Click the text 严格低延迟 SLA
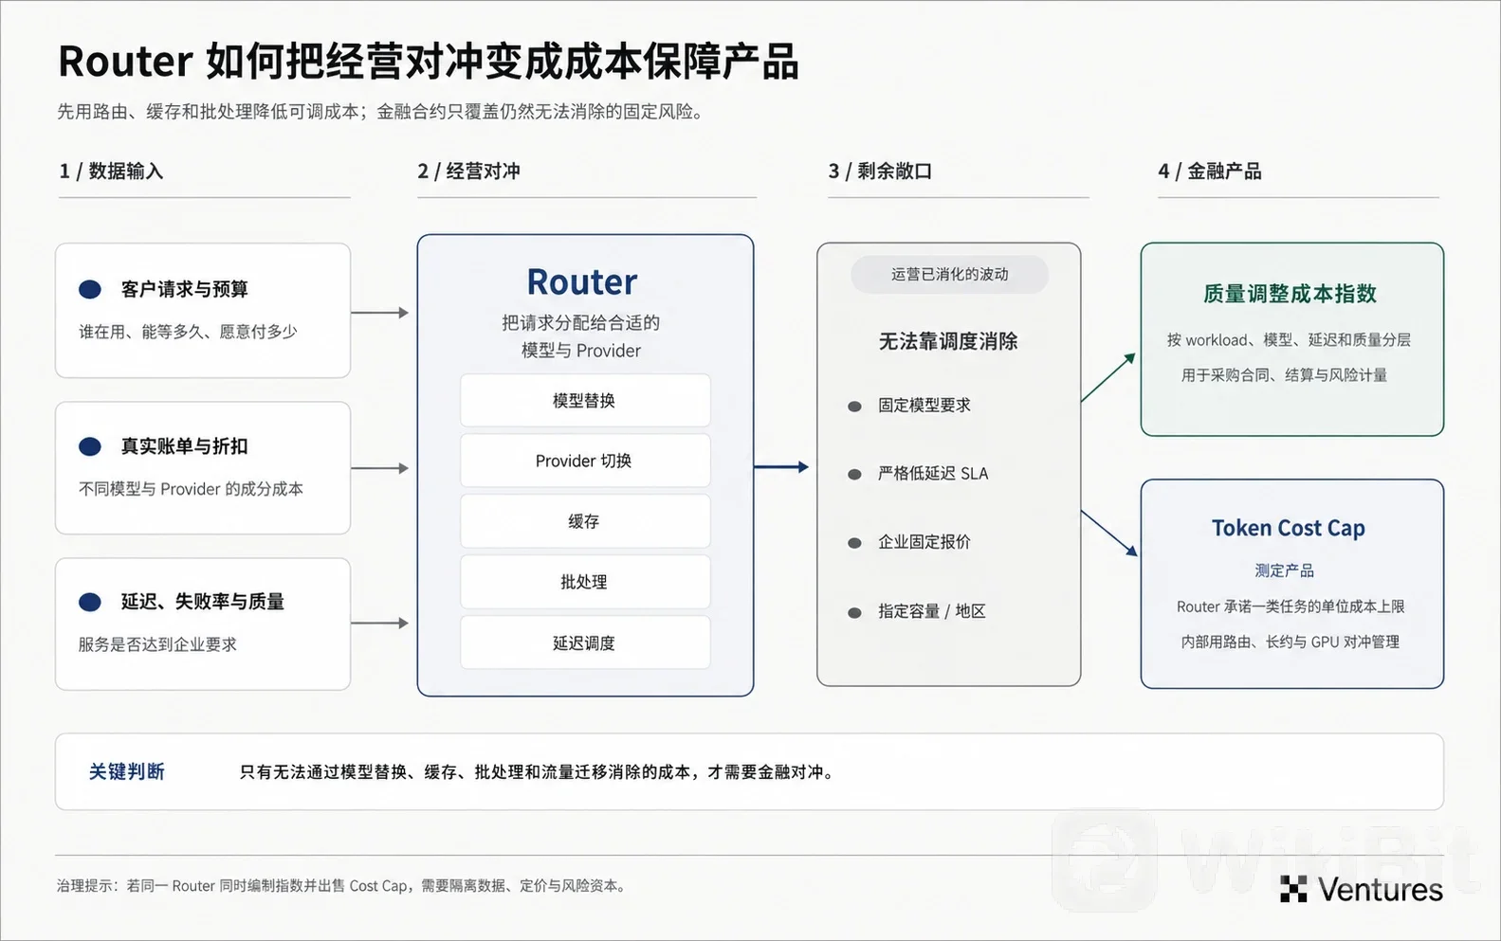 (x=933, y=474)
